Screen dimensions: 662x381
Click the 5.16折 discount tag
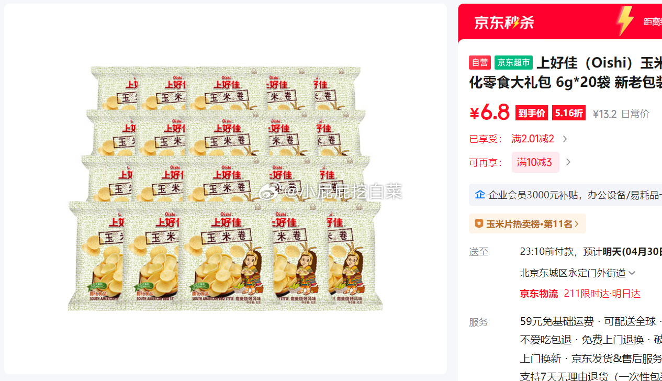(569, 113)
